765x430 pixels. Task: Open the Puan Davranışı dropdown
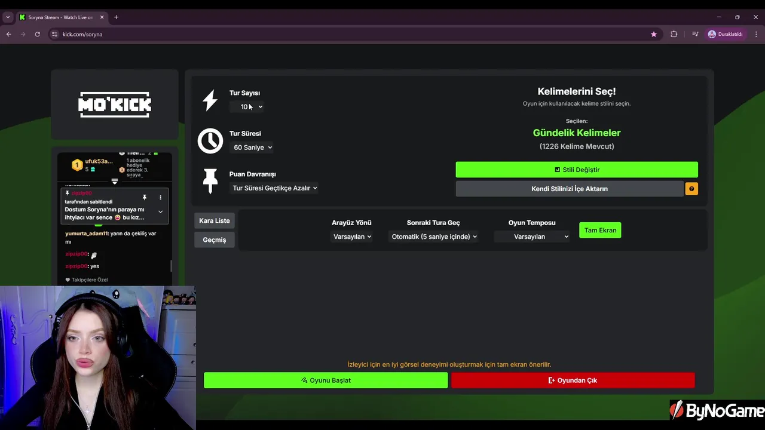pos(274,188)
